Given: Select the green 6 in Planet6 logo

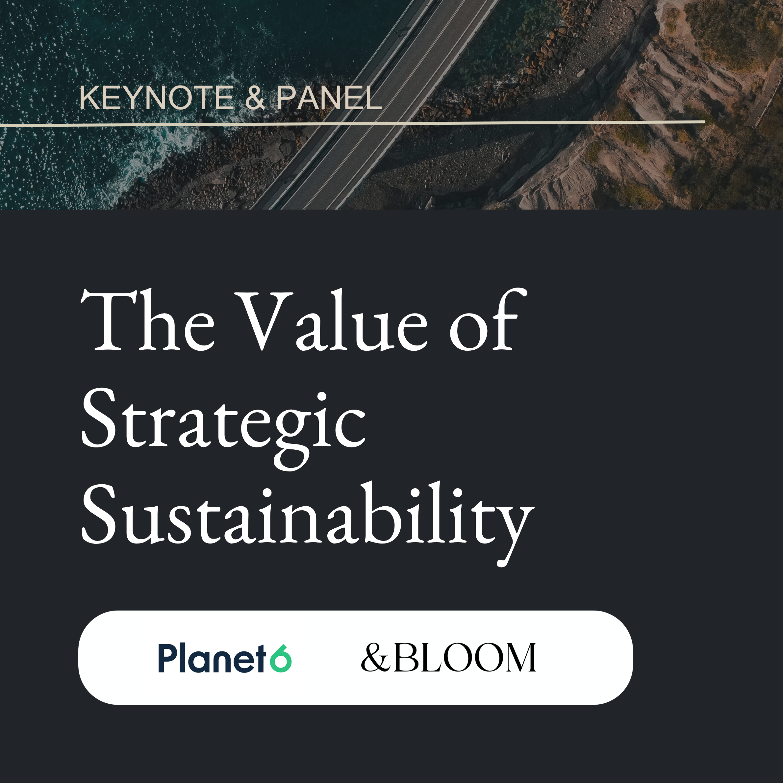Looking at the screenshot, I should [x=281, y=658].
